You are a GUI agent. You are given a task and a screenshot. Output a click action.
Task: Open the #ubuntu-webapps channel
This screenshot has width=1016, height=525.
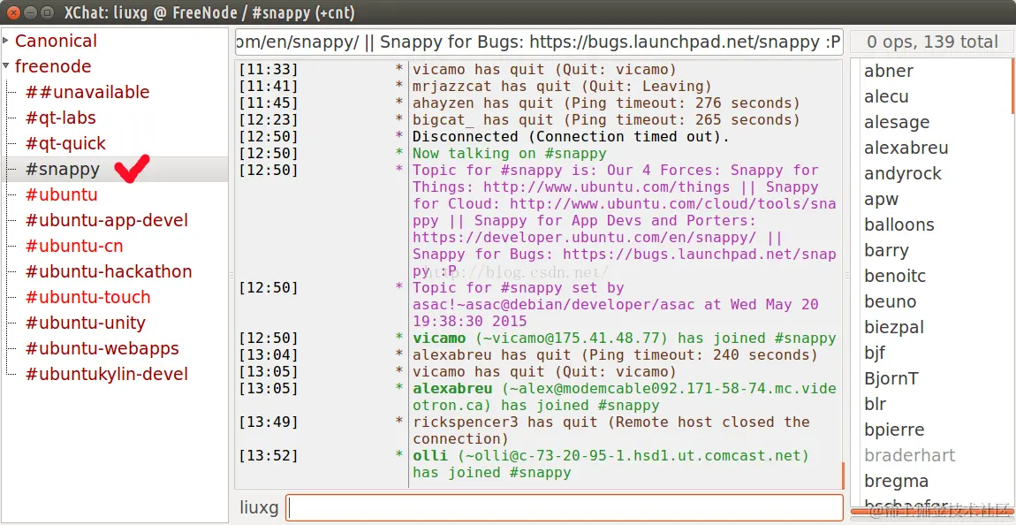(x=102, y=349)
